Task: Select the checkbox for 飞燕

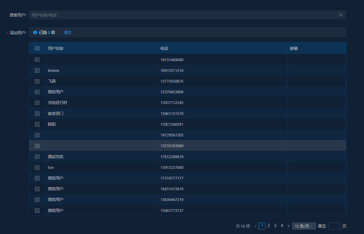Action: tap(37, 81)
